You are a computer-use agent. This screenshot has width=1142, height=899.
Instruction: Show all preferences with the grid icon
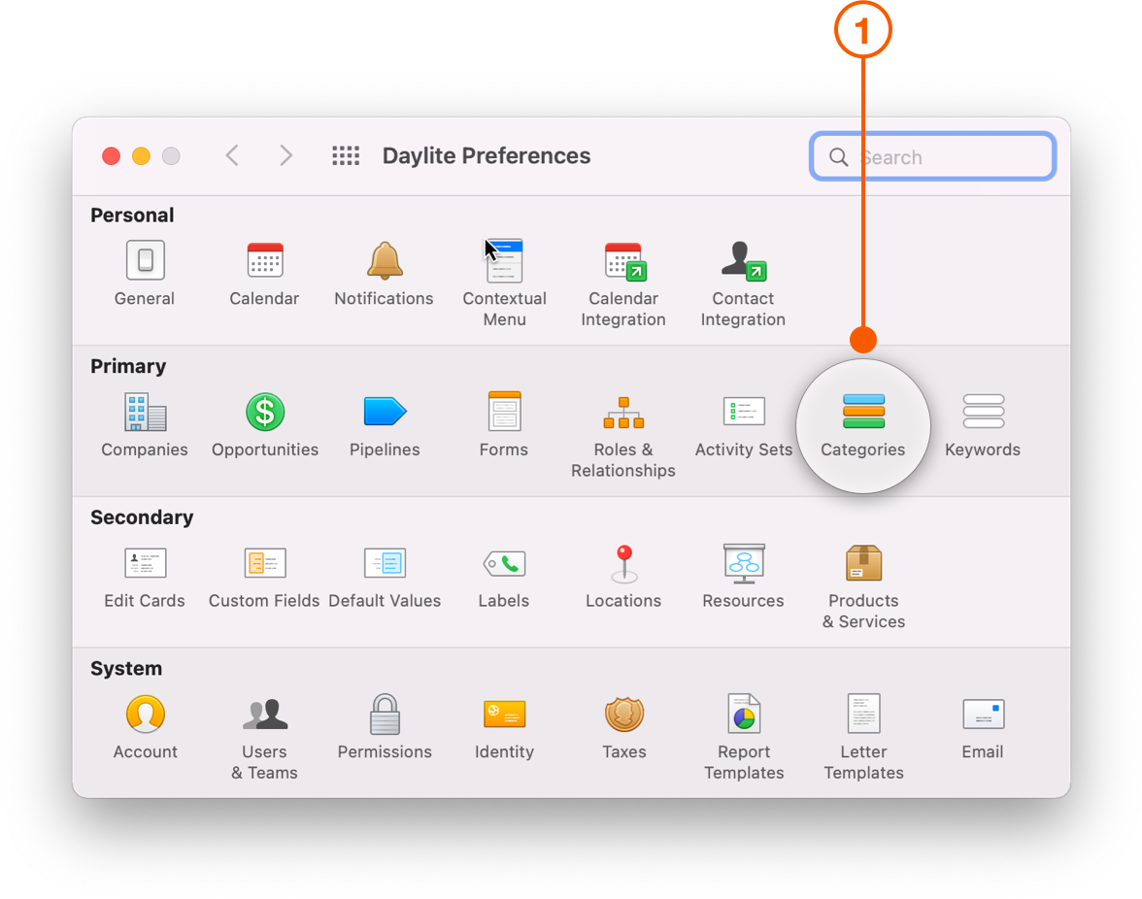346,155
